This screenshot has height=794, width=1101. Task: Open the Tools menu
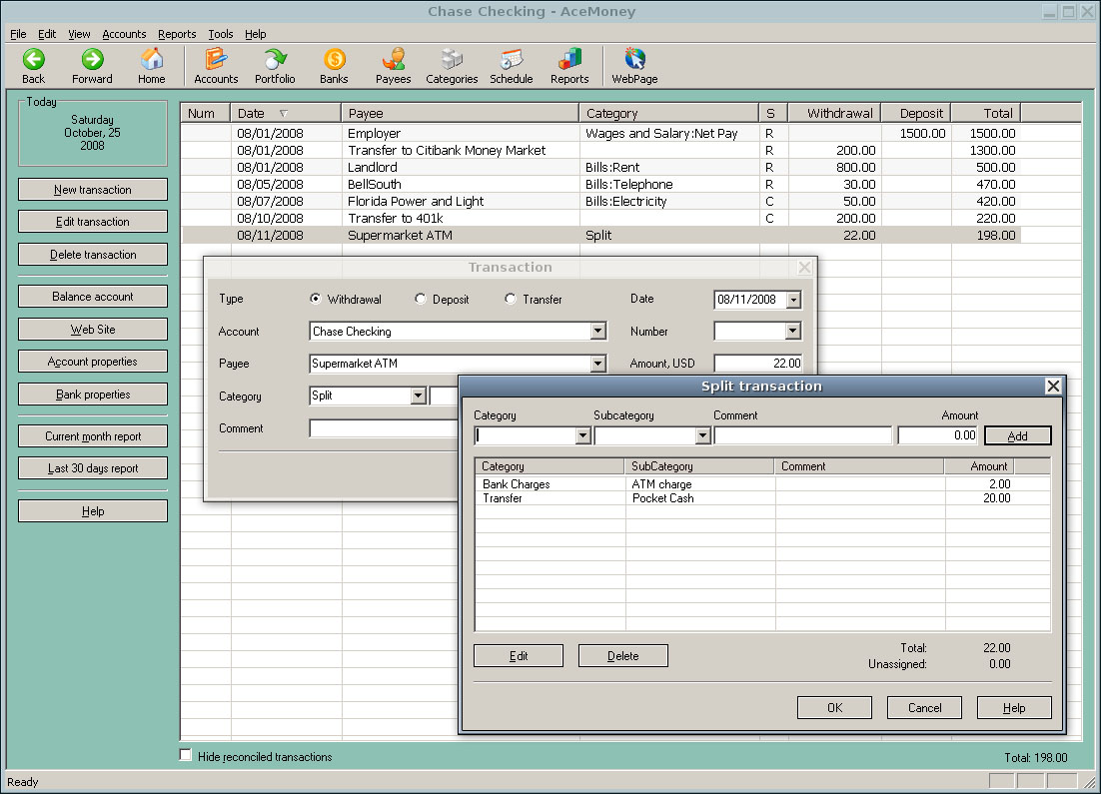pyautogui.click(x=221, y=34)
